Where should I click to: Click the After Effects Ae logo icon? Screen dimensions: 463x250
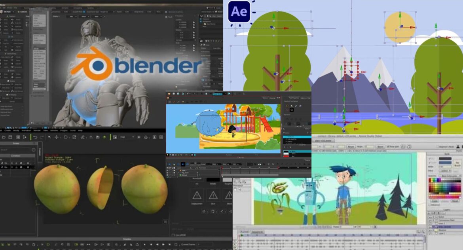pyautogui.click(x=239, y=11)
